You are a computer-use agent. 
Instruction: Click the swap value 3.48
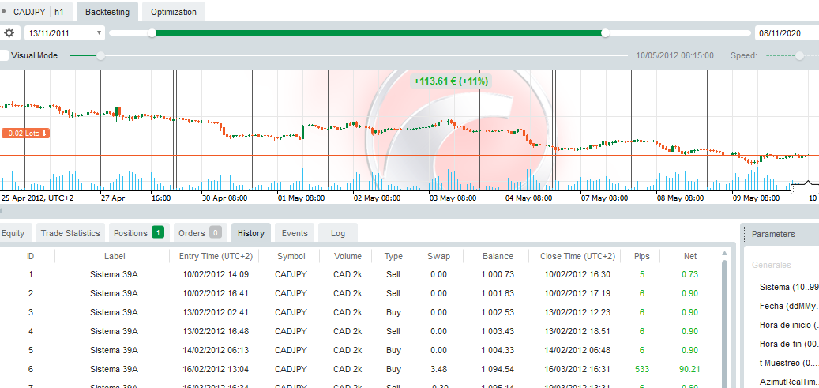click(x=438, y=369)
